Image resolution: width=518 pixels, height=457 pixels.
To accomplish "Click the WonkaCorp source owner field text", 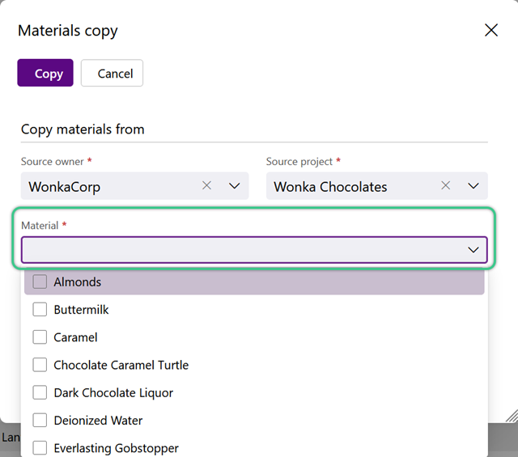I will pyautogui.click(x=65, y=187).
